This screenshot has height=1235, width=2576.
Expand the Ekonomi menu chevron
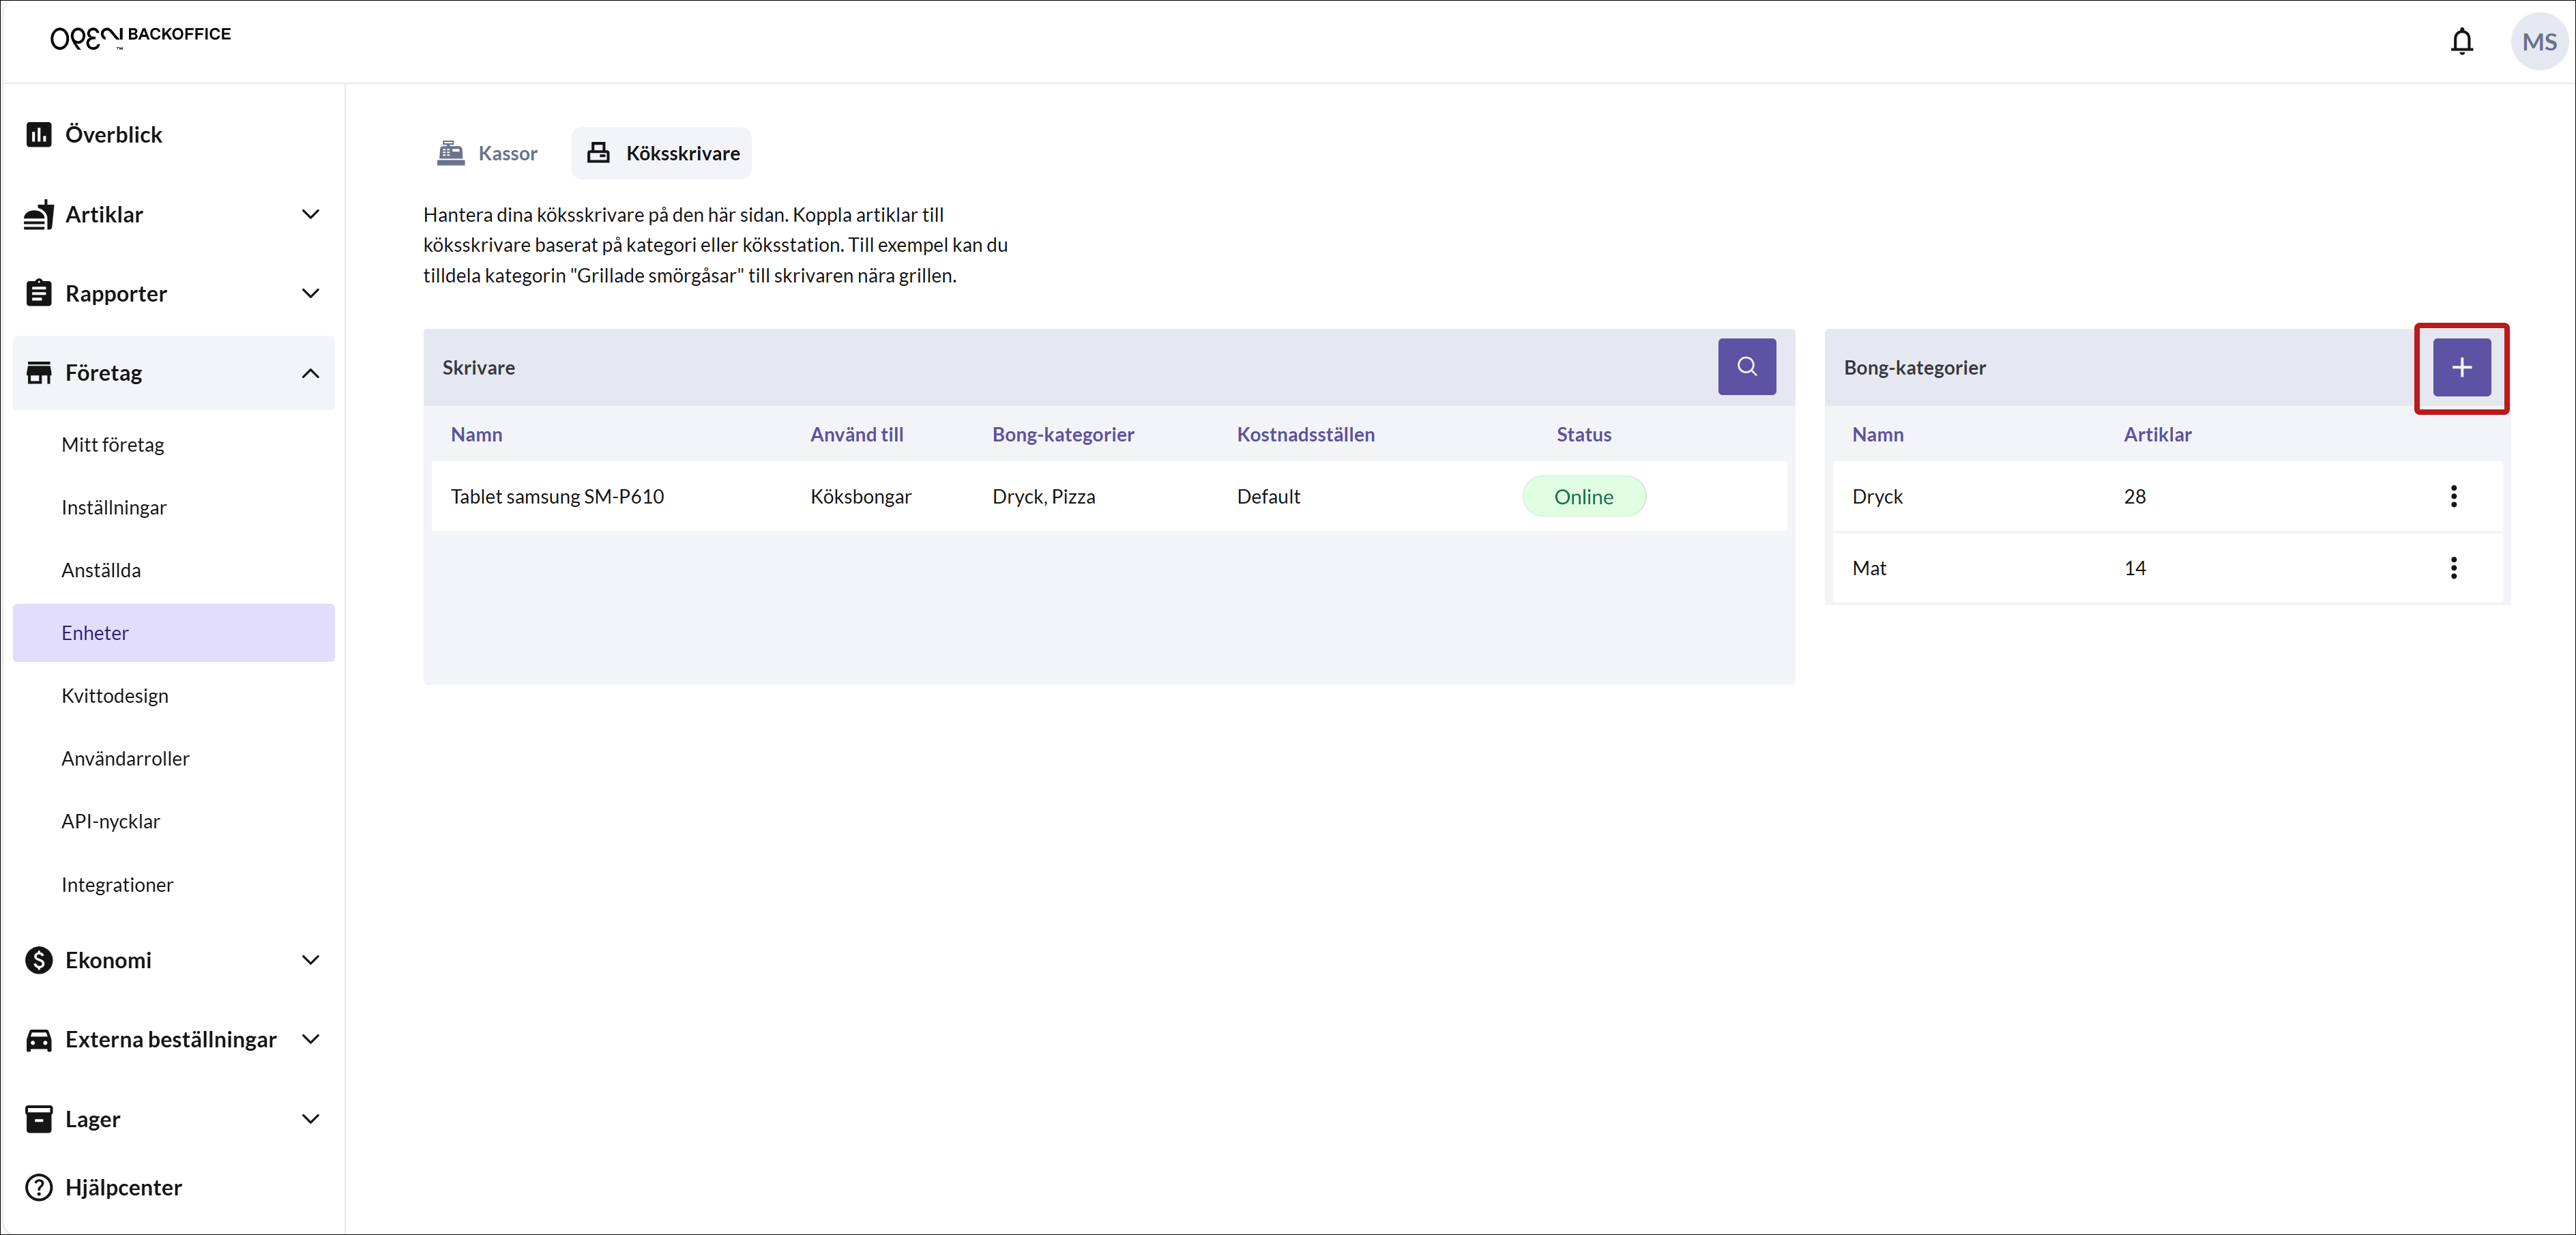(x=311, y=960)
